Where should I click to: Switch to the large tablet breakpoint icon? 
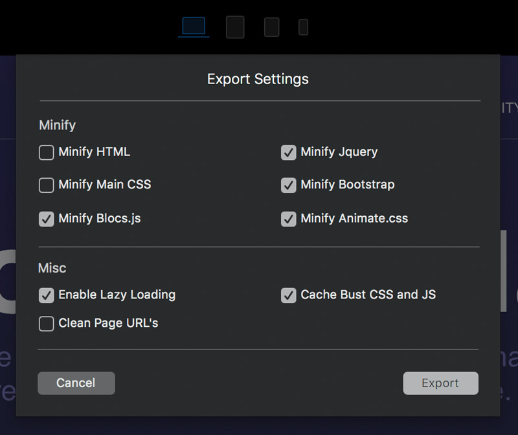235,27
